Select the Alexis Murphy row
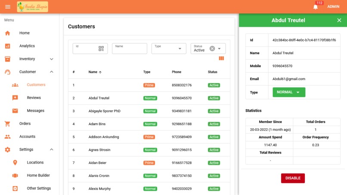 click(x=149, y=189)
